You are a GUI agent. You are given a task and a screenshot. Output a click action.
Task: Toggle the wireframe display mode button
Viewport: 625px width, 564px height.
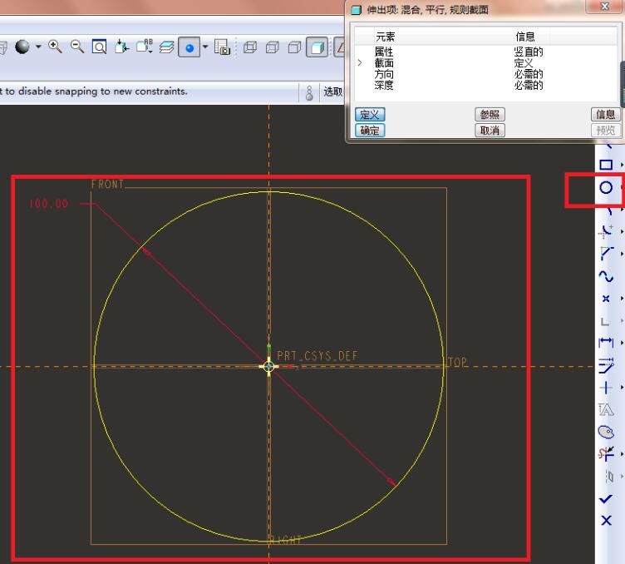point(250,48)
